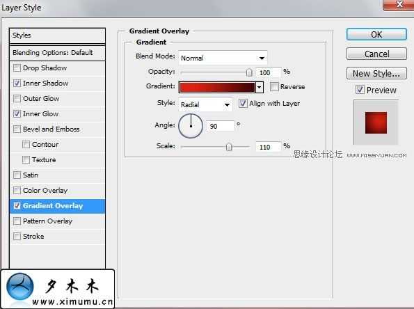Click the red style preview thumbnail
The width and height of the screenshot is (414, 309).
point(376,122)
